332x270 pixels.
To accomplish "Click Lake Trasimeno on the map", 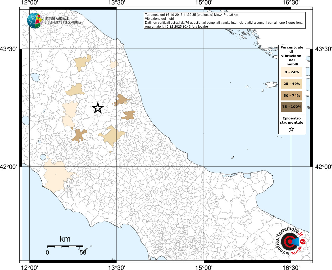I will pyautogui.click(x=35, y=77).
